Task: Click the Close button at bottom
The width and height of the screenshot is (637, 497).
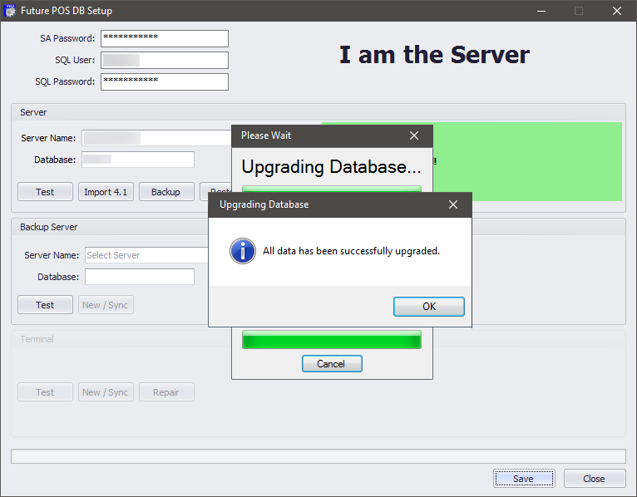Action: click(595, 479)
